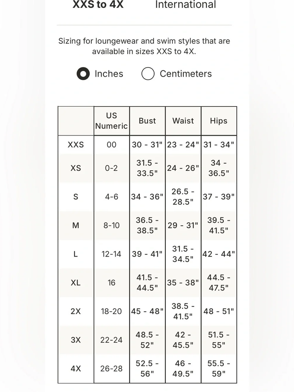Click the Hips column header
This screenshot has height=392, width=294.
[219, 121]
